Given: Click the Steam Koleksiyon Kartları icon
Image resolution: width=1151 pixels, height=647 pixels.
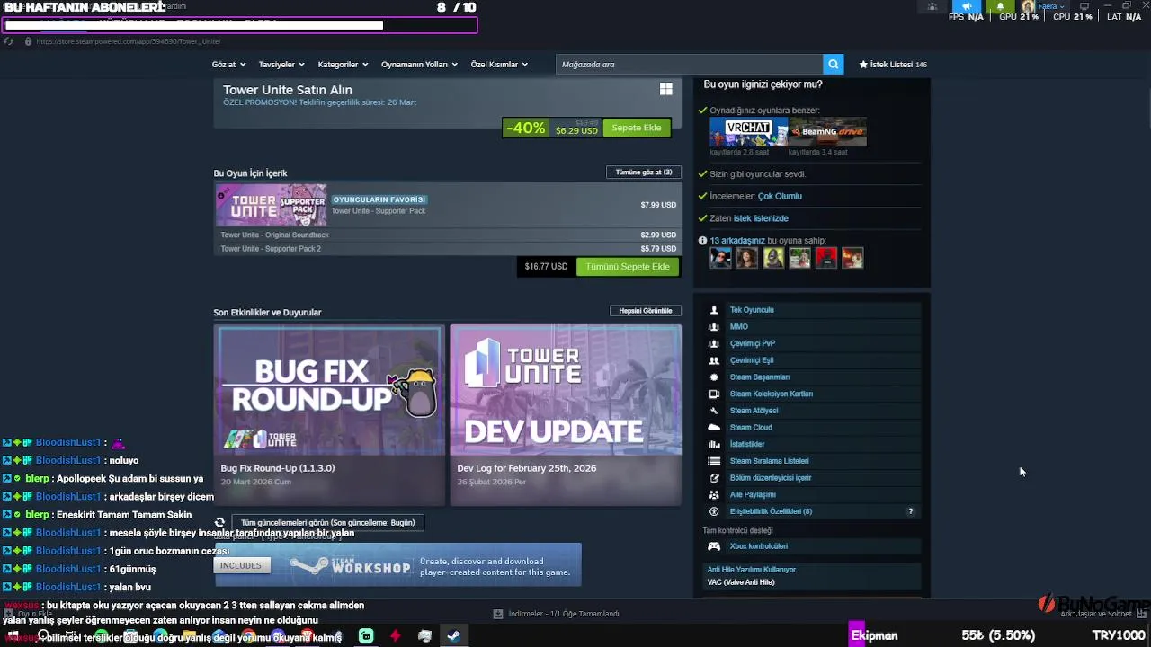Looking at the screenshot, I should tap(714, 394).
